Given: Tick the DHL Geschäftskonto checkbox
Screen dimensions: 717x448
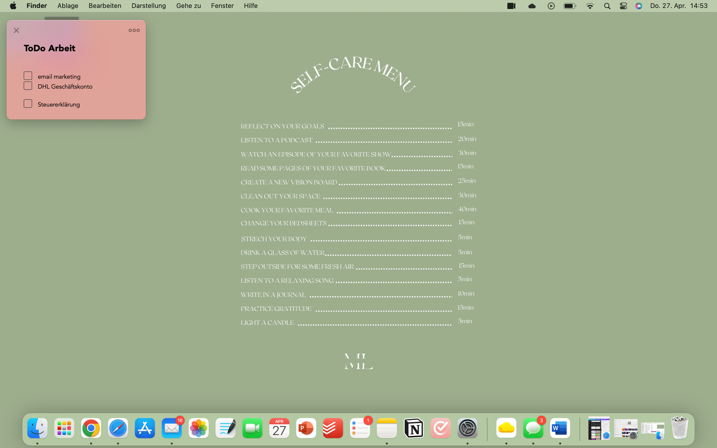Looking at the screenshot, I should click(28, 86).
